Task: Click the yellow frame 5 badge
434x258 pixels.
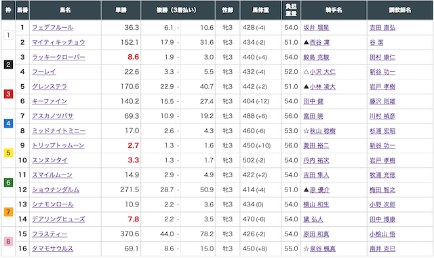Action: coord(8,153)
